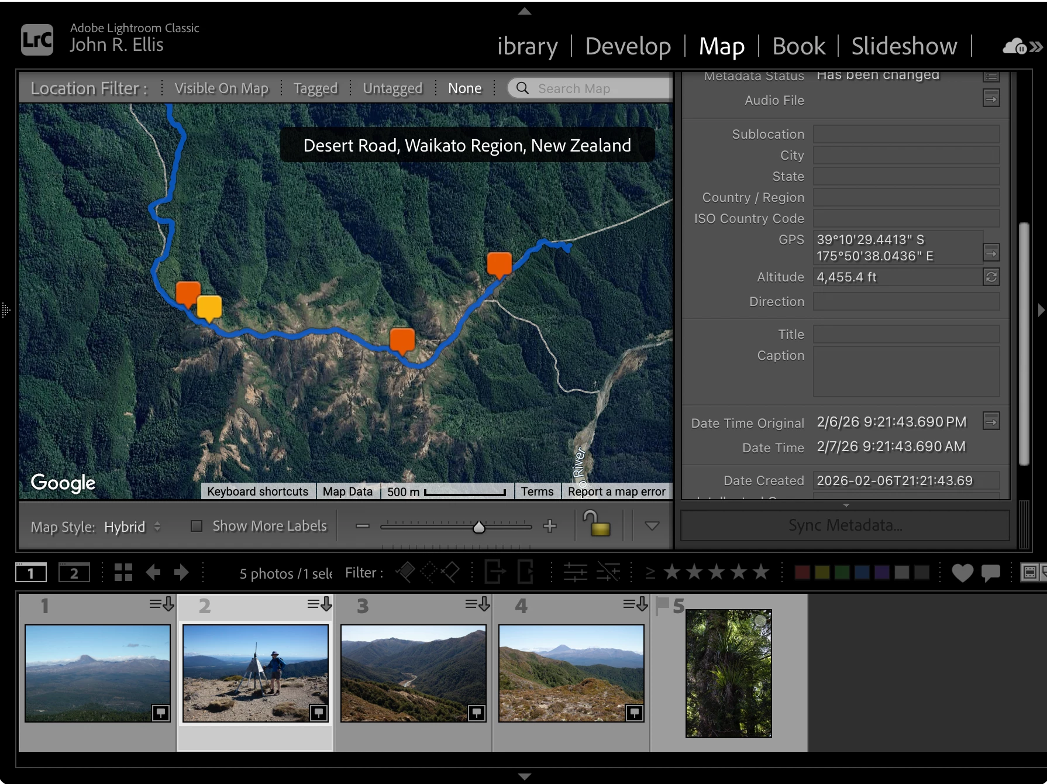Go forward using the right arrow
This screenshot has height=784, width=1047.
(x=181, y=572)
